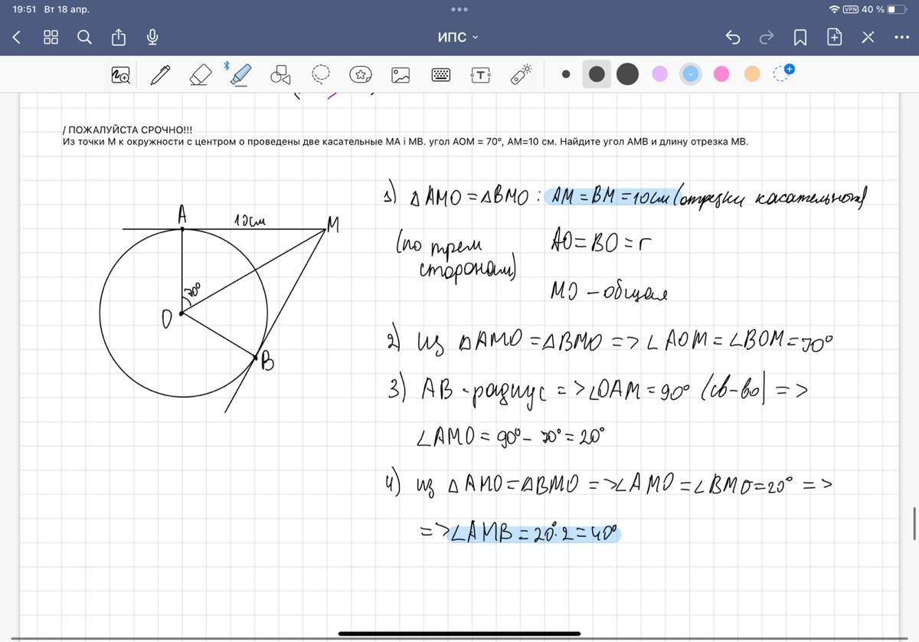Pick the purple highlighter color

(x=659, y=74)
